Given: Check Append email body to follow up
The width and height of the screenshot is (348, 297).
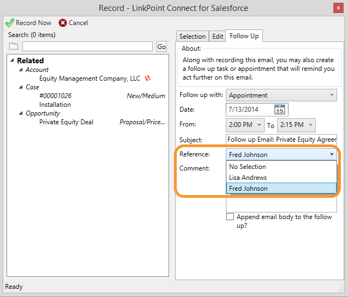Looking at the screenshot, I should pos(230,217).
